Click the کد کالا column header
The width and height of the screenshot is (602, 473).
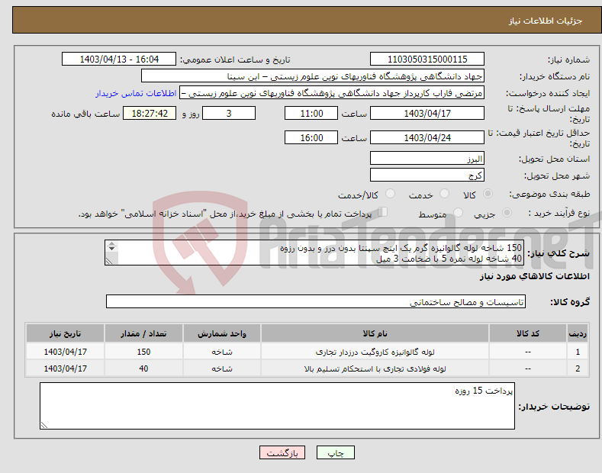pos(528,333)
